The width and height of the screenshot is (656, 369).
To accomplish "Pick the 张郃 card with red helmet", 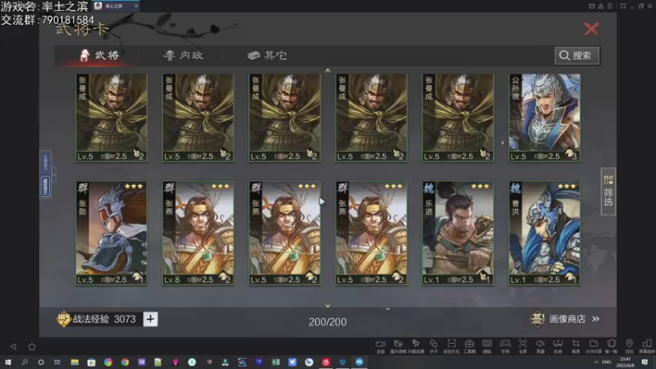I will (112, 233).
